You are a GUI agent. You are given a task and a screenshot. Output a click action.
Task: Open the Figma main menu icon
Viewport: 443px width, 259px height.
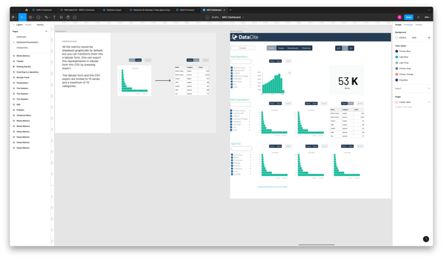click(x=13, y=17)
